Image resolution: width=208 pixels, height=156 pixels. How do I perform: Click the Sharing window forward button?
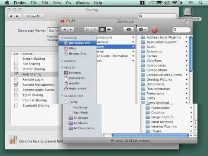(17, 16)
